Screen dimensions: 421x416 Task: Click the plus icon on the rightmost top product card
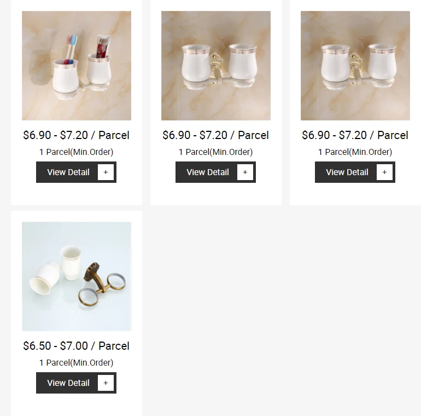(x=384, y=172)
